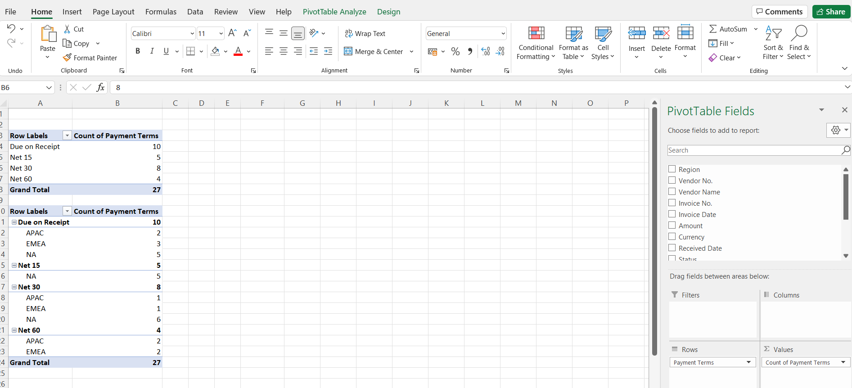852x388 pixels.
Task: Open the Clear menu
Action: point(725,58)
